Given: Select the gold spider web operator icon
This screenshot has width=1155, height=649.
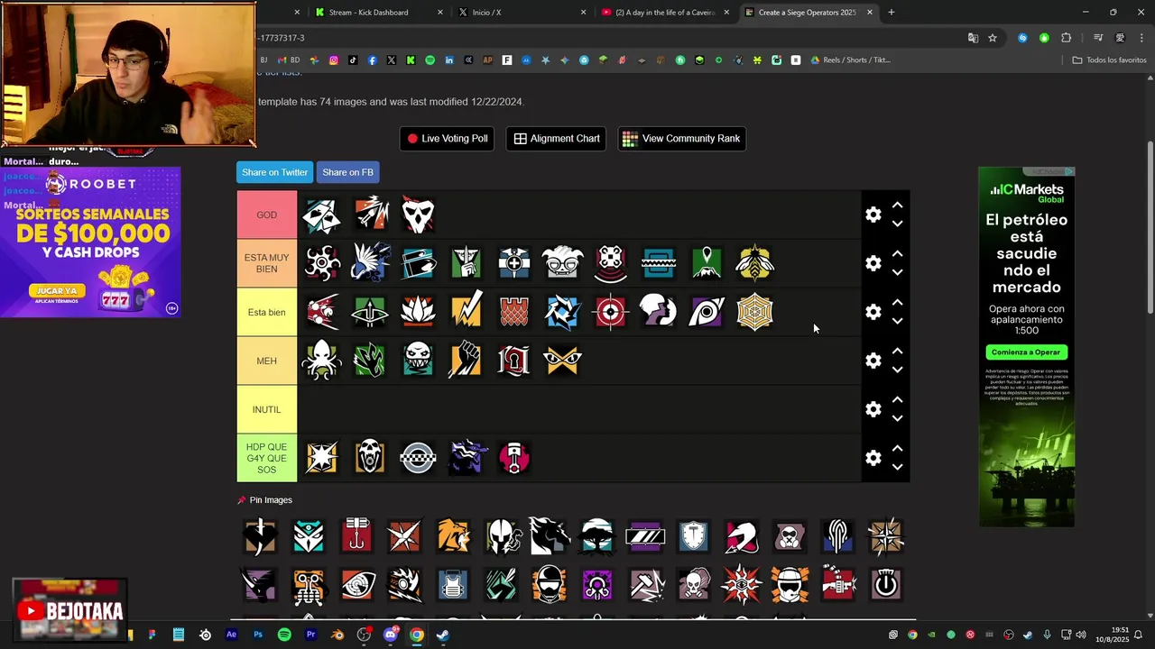Looking at the screenshot, I should point(754,312).
